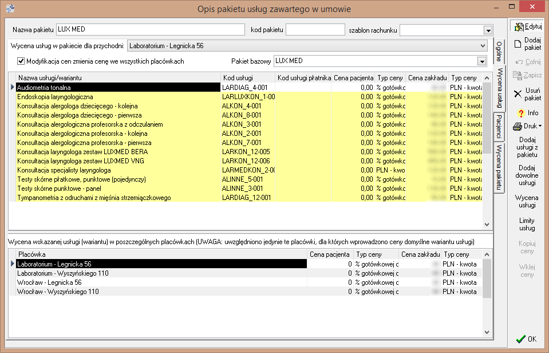
Task: Select Testy skórne punktowe - panel row
Action: click(245, 188)
